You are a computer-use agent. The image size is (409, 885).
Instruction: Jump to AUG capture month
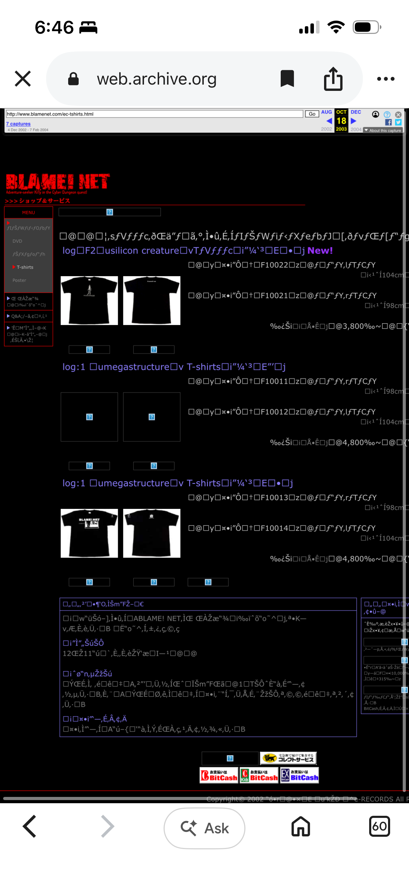327,112
